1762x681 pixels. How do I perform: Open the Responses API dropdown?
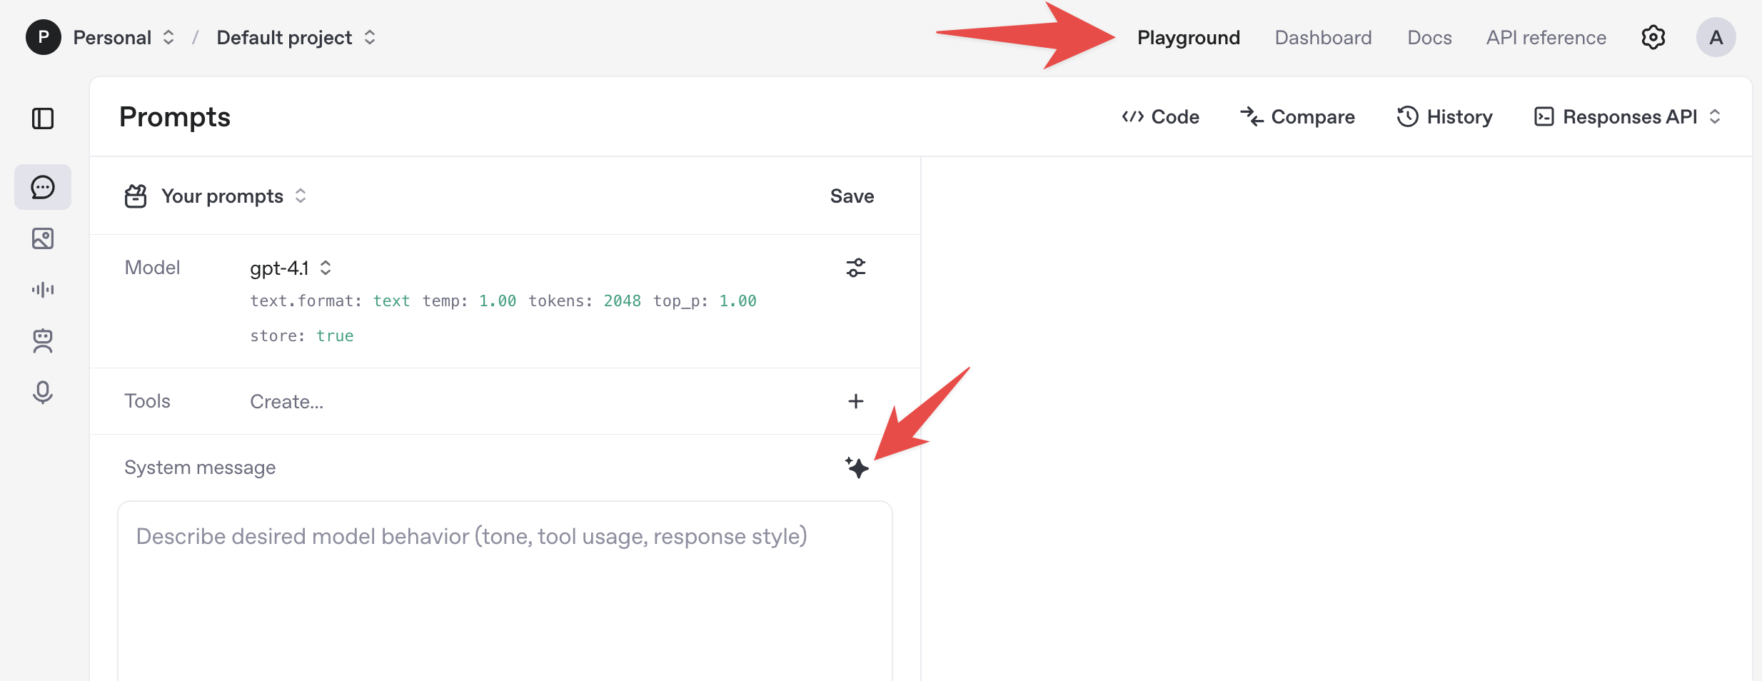point(1628,117)
